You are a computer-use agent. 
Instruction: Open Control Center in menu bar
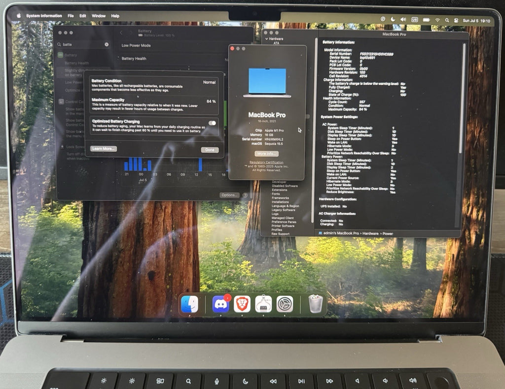pyautogui.click(x=456, y=20)
